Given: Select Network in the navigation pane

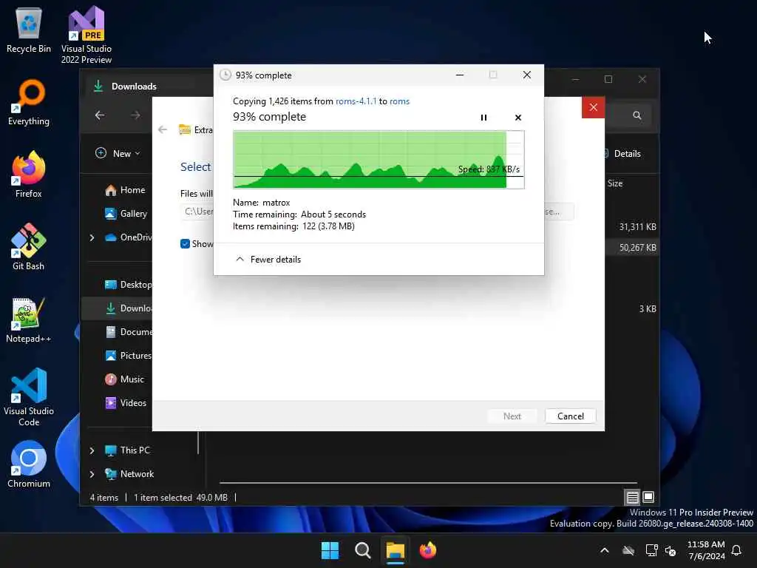Looking at the screenshot, I should 129,474.
